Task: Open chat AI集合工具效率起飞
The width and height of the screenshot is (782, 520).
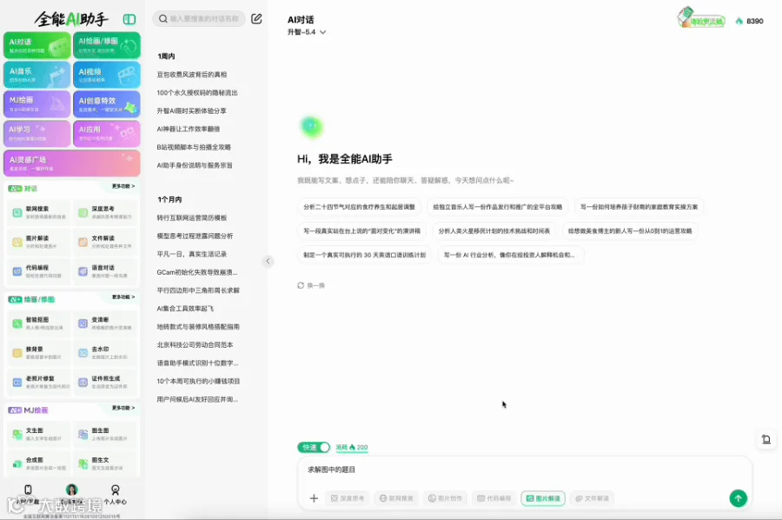Action: (186, 309)
